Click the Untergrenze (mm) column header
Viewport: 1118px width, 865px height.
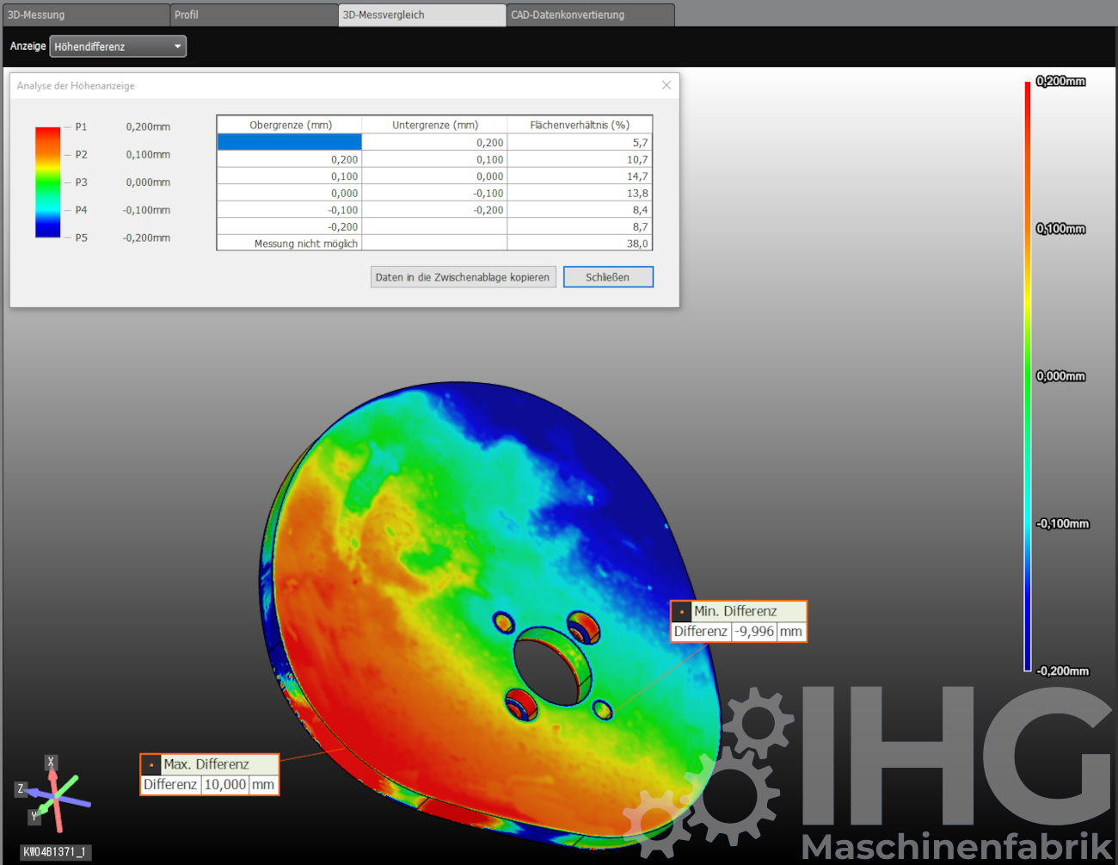434,125
